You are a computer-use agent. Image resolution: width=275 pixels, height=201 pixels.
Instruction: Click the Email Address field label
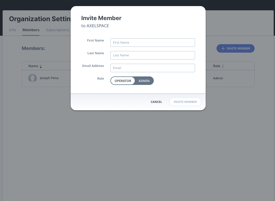click(93, 66)
